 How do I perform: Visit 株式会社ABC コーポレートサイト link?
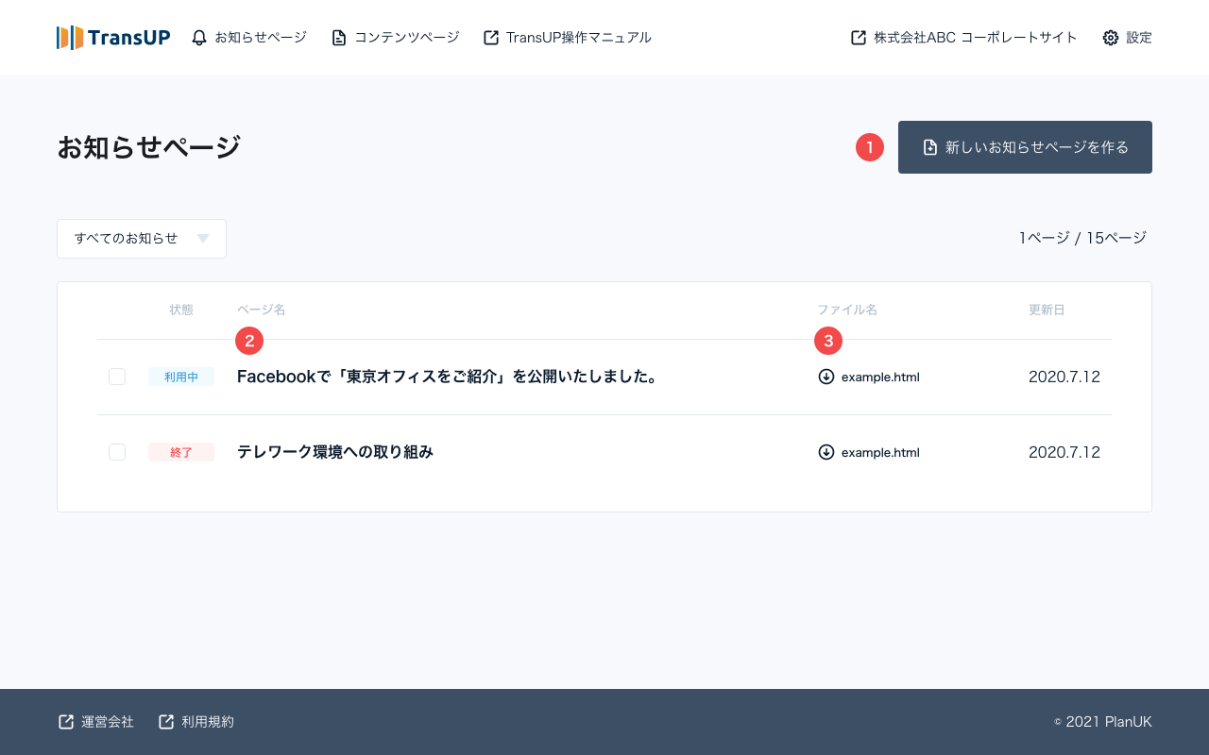point(964,38)
